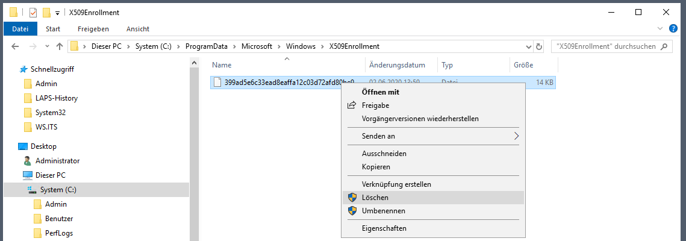Go up one folder level arrow
The width and height of the screenshot is (686, 241).
(60, 46)
